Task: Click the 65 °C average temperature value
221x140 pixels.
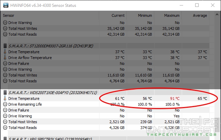Action: (202, 98)
